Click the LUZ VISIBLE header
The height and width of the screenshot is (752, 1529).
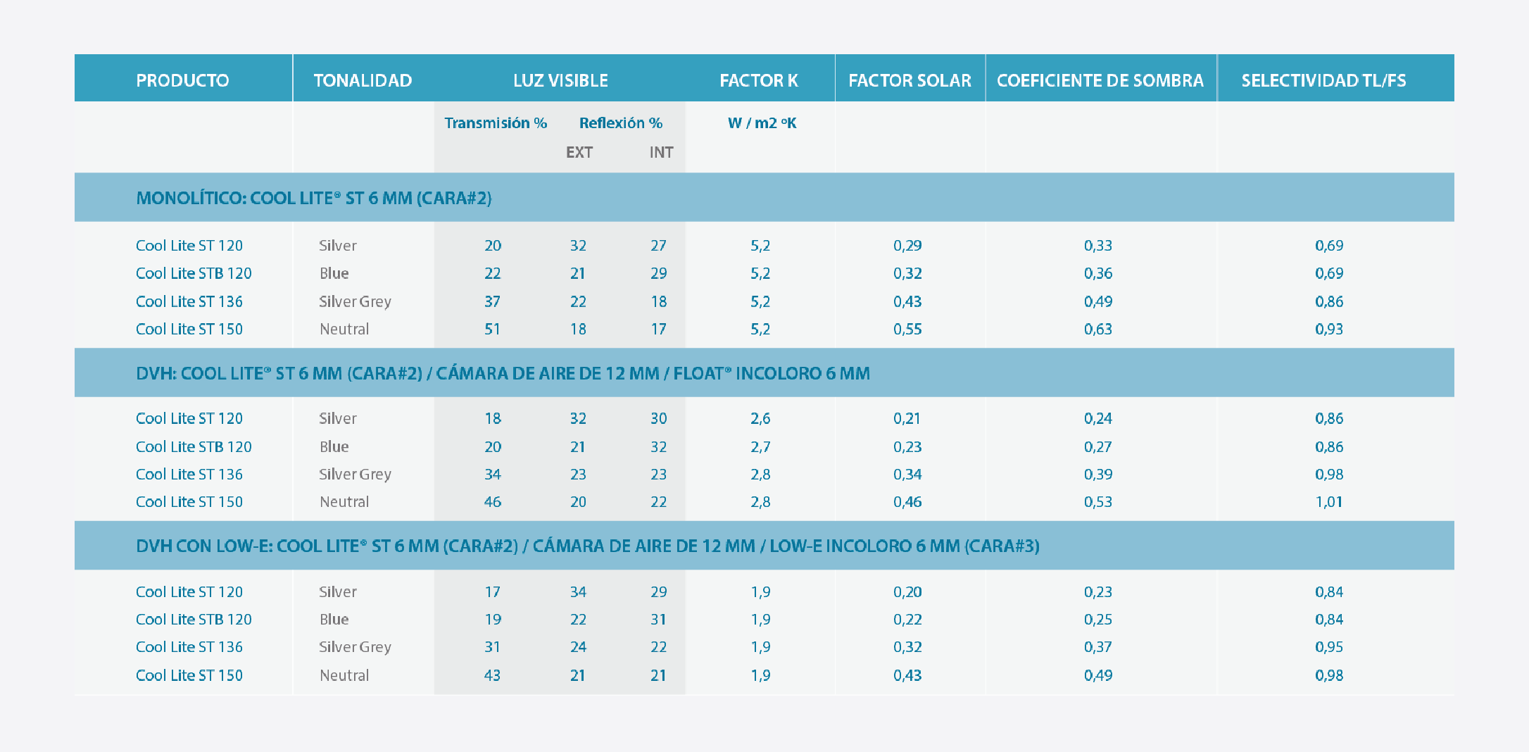tap(560, 80)
